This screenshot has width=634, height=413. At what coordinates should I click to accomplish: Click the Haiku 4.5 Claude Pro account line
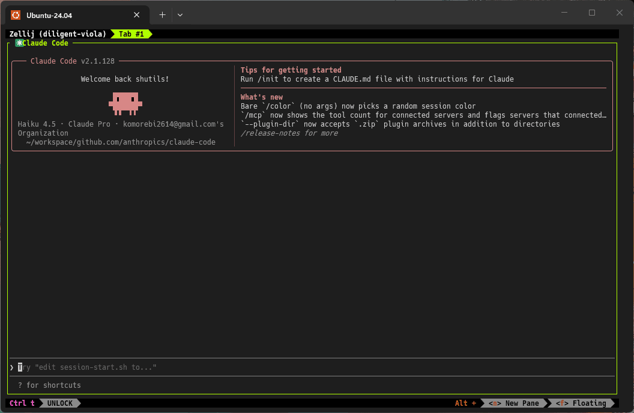coord(121,124)
